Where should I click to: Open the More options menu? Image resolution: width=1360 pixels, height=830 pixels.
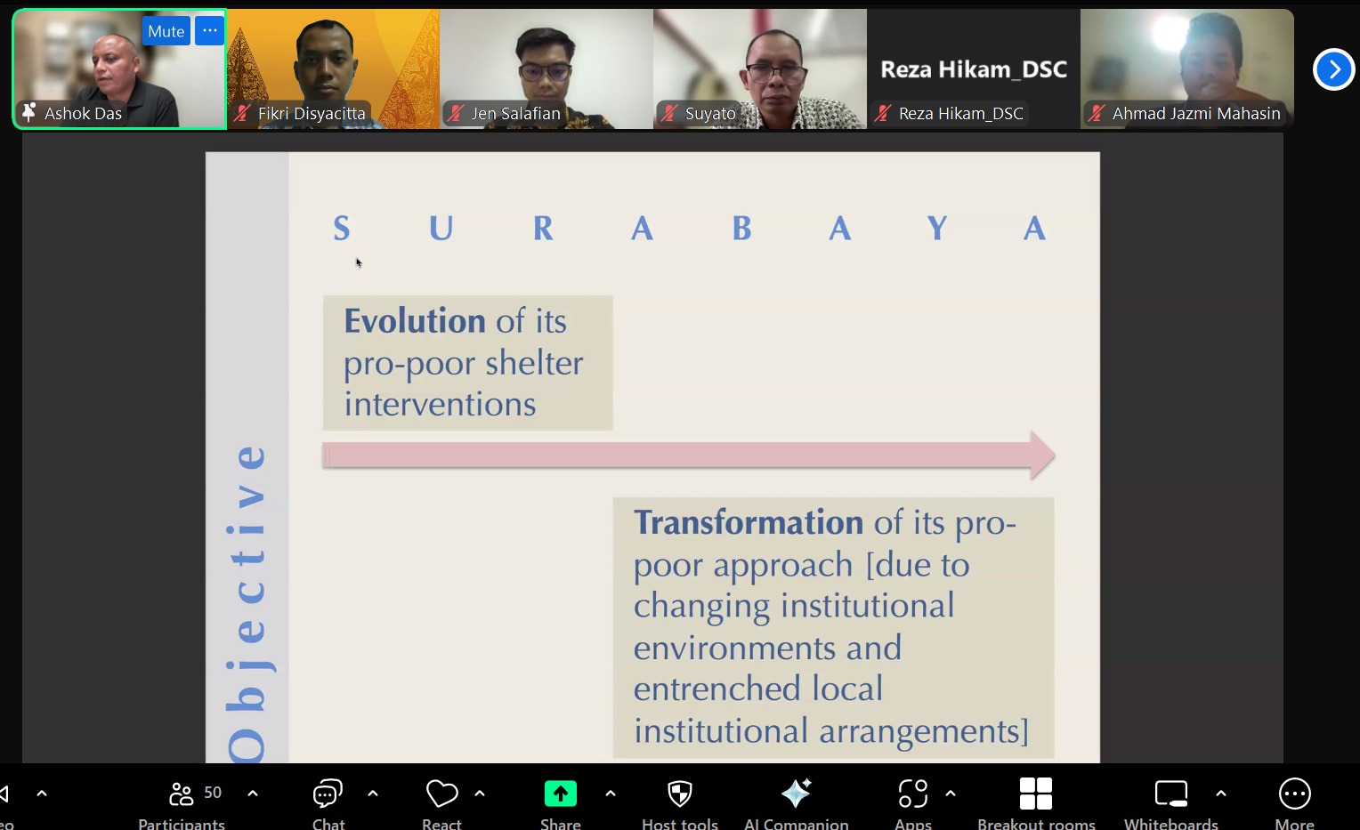1294,794
